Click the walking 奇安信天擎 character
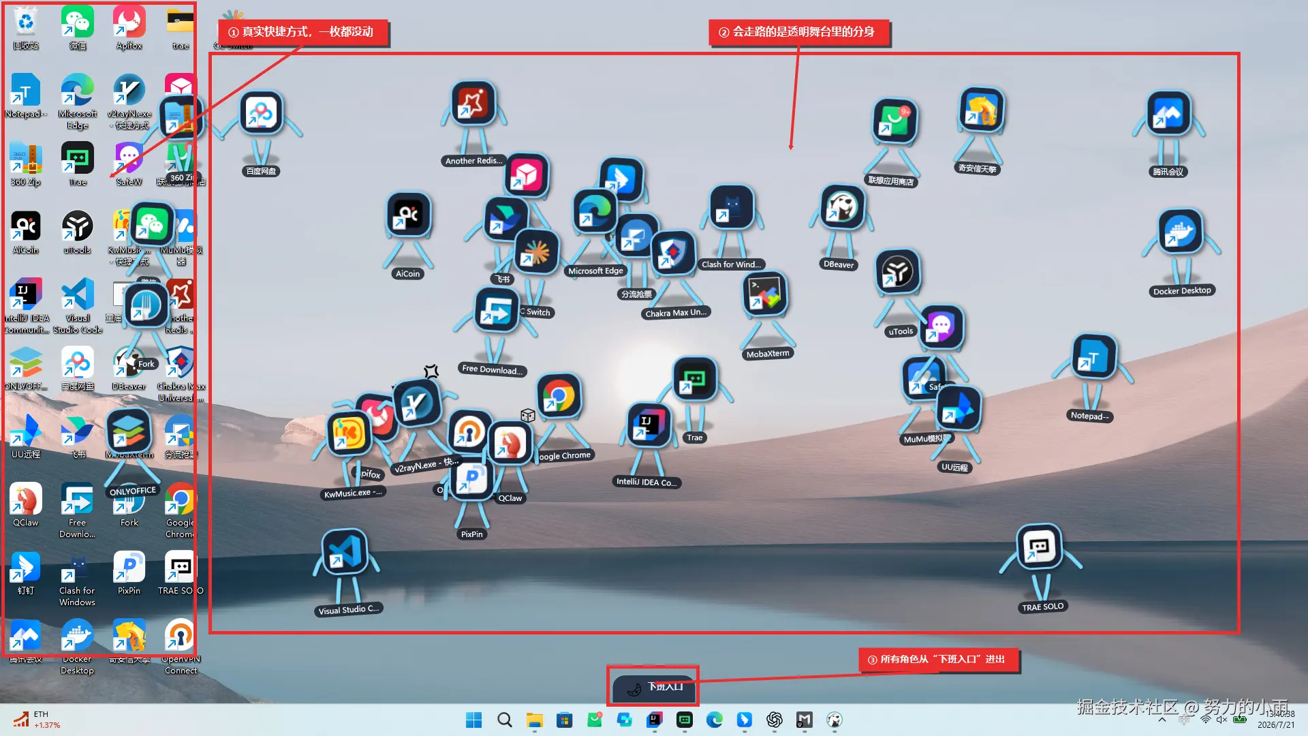 click(x=982, y=110)
